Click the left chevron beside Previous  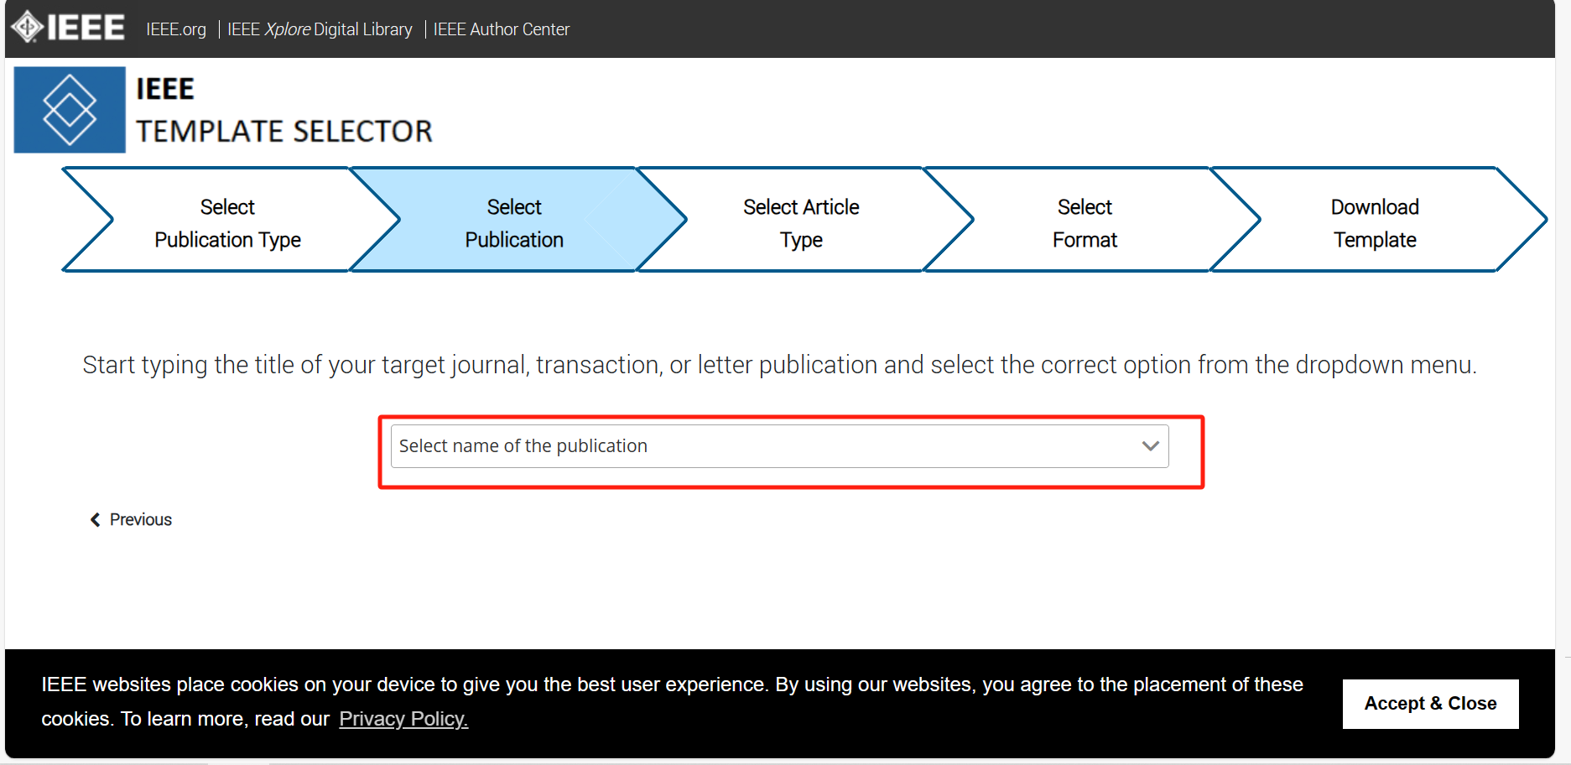tap(96, 520)
